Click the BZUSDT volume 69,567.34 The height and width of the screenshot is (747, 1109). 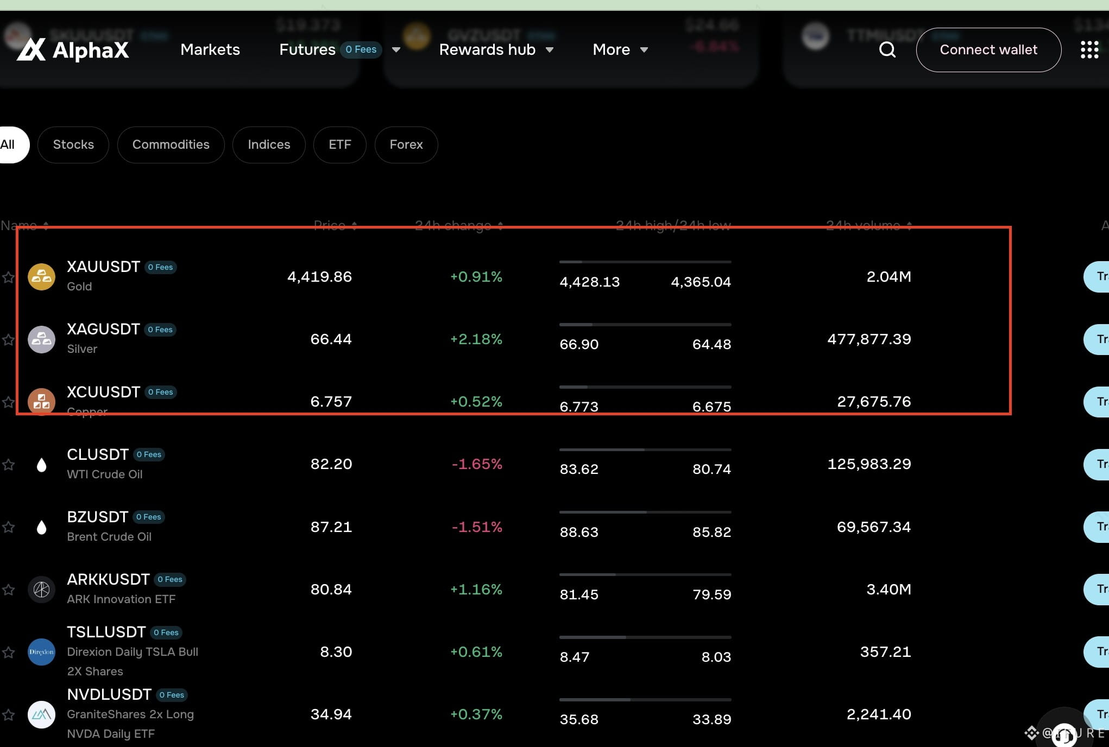tap(874, 527)
